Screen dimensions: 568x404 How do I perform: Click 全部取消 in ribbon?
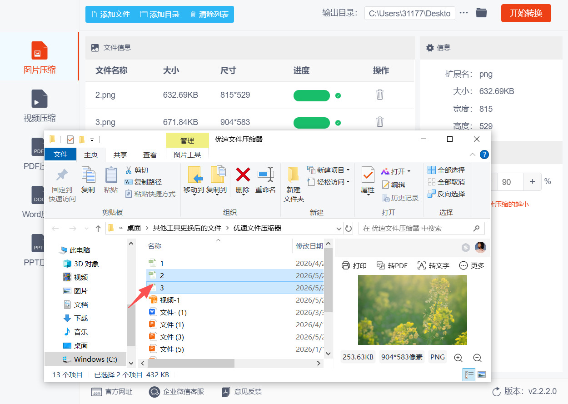[x=446, y=182]
